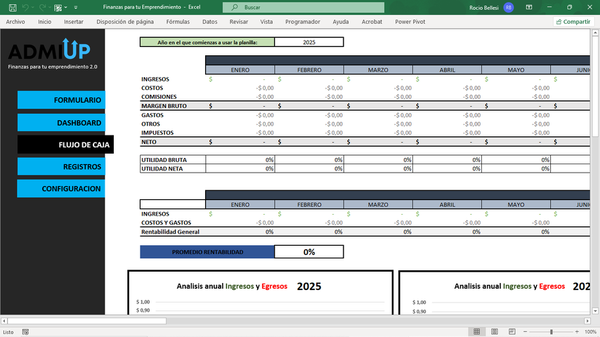
Task: Go to DASHBOARD sheet button
Action: pyautogui.click(x=61, y=123)
